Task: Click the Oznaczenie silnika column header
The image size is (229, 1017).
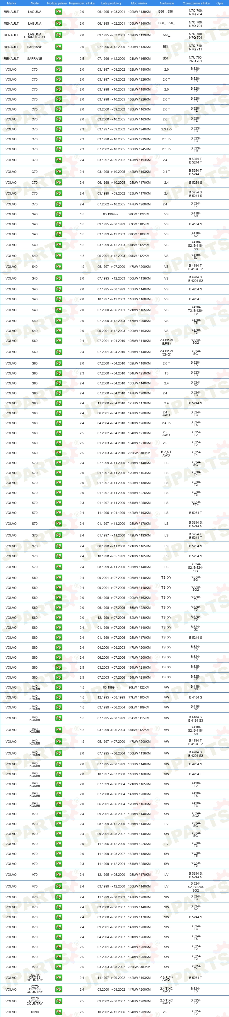Action: tap(196, 3)
